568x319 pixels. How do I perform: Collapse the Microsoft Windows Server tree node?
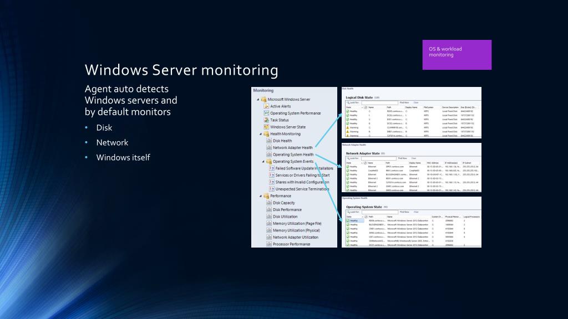[258, 100]
